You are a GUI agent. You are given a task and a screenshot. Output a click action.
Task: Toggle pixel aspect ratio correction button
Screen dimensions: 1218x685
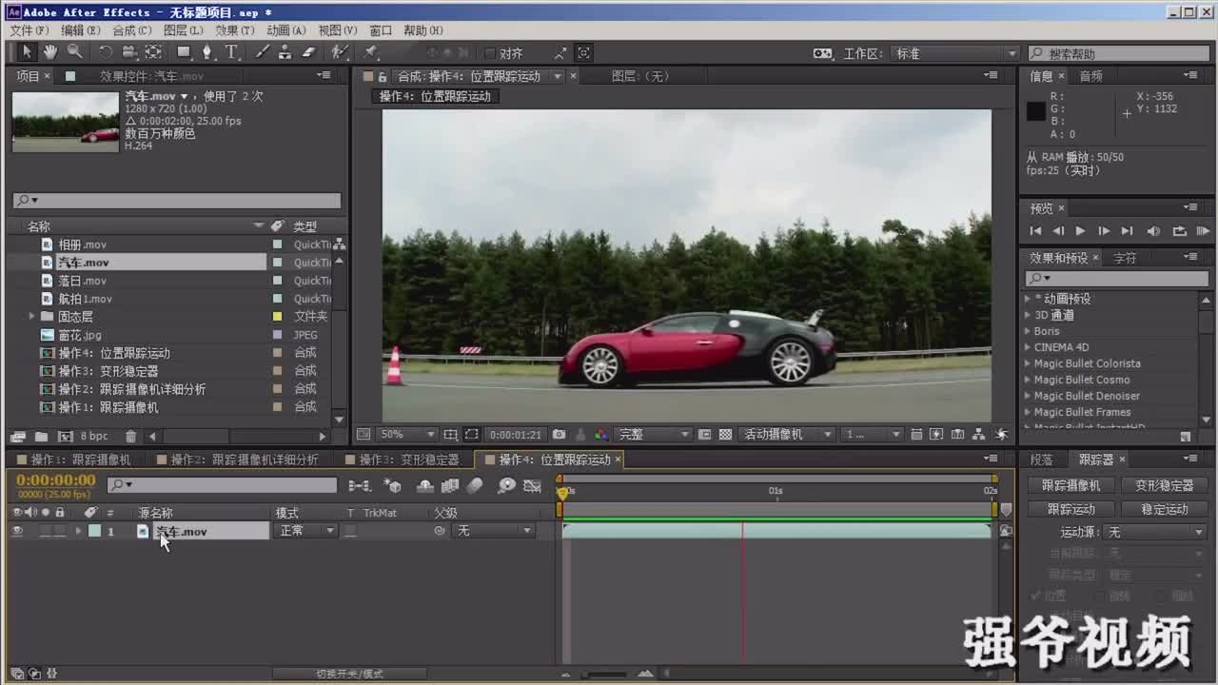915,435
